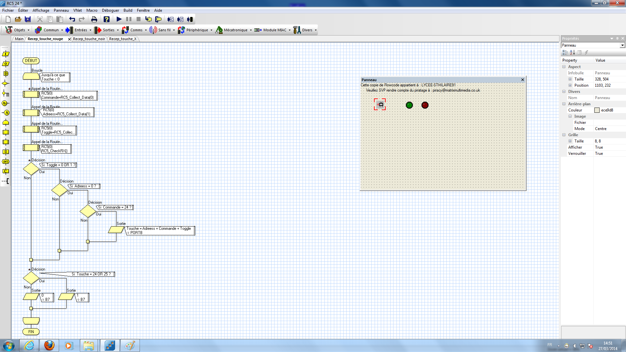Select the Delay (D) flowchart icon
Viewport: 626px width, 352px height.
click(6, 74)
